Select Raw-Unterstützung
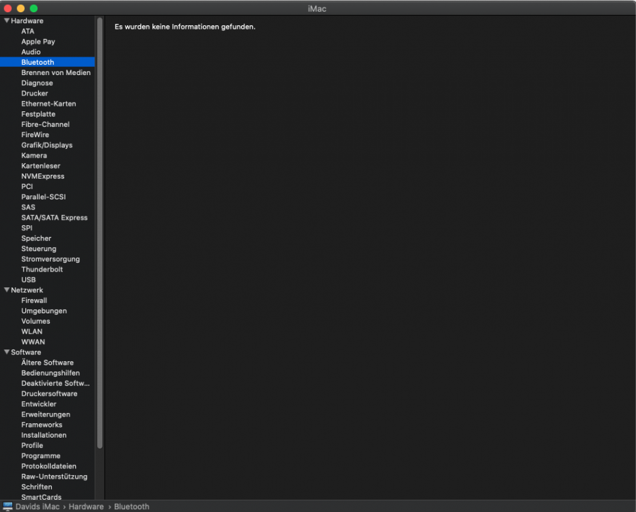This screenshot has width=636, height=512. tap(55, 477)
